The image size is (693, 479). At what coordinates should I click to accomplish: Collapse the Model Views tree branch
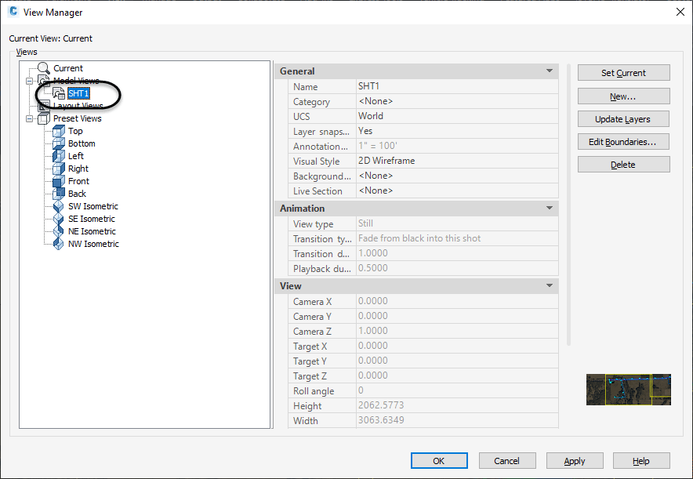tap(30, 80)
